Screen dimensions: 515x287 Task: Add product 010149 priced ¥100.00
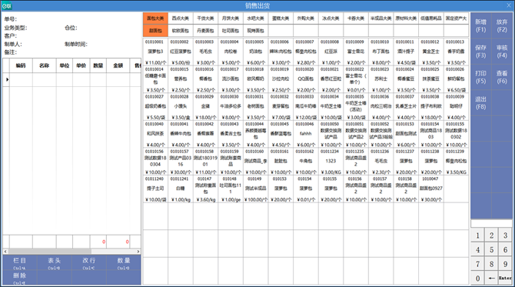[x=255, y=189]
